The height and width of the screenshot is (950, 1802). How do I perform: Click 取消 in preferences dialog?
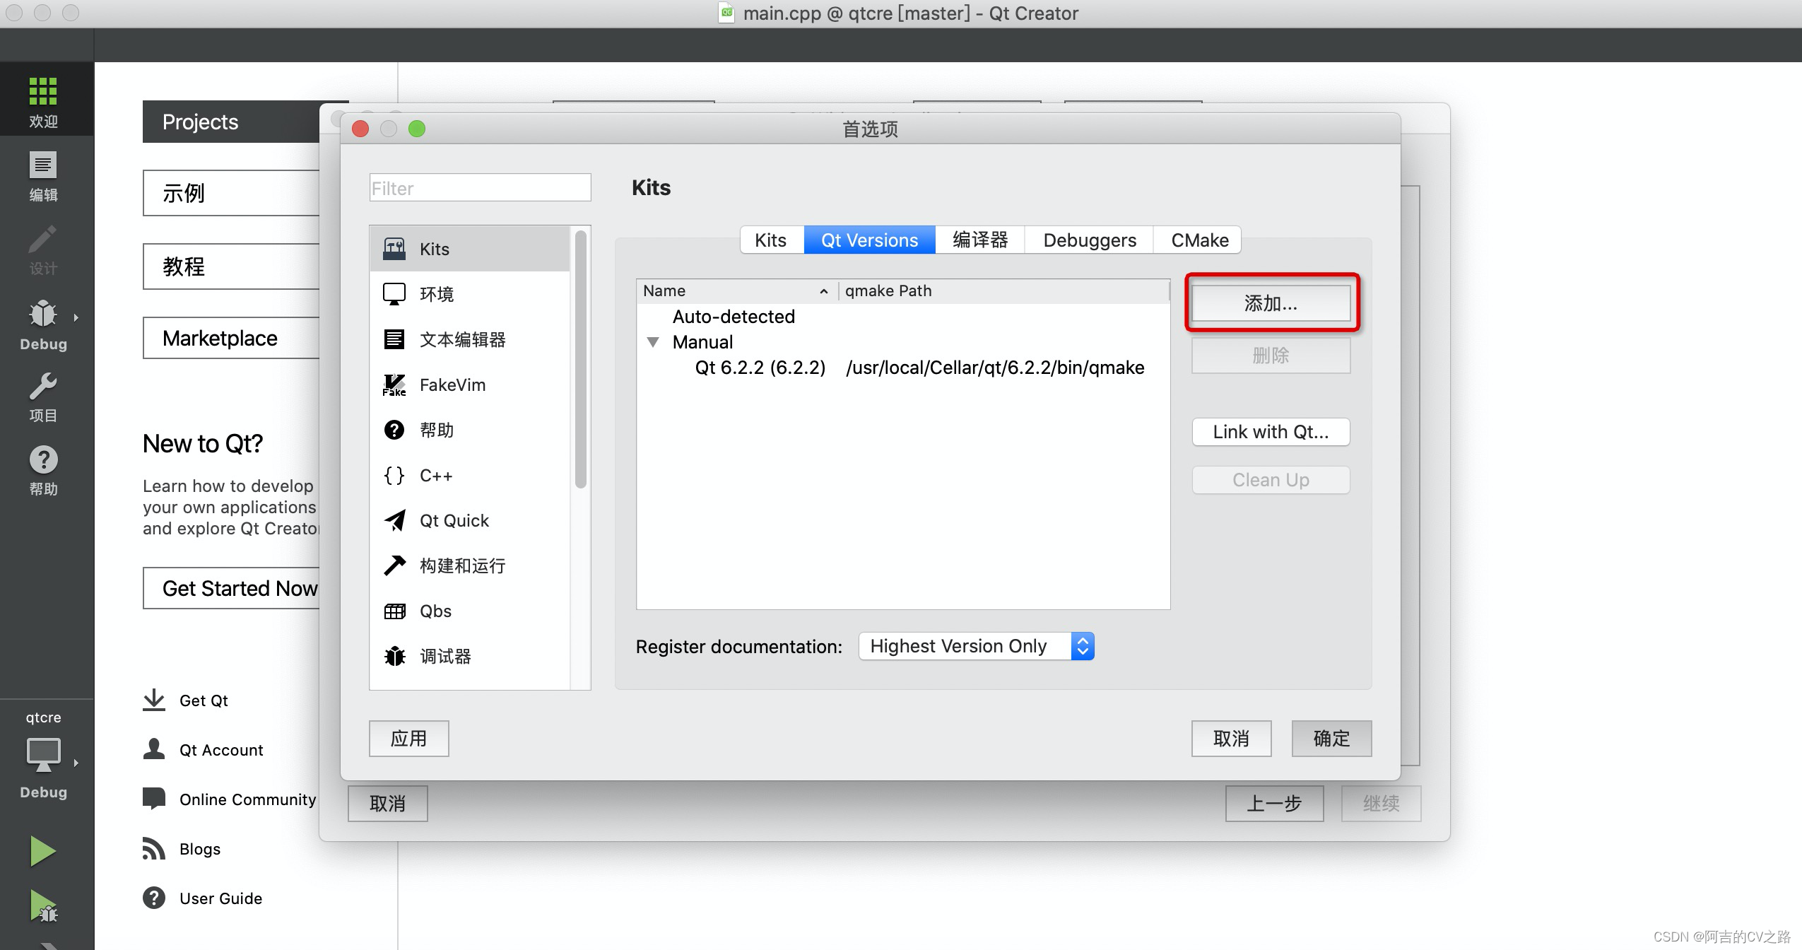coord(1231,739)
